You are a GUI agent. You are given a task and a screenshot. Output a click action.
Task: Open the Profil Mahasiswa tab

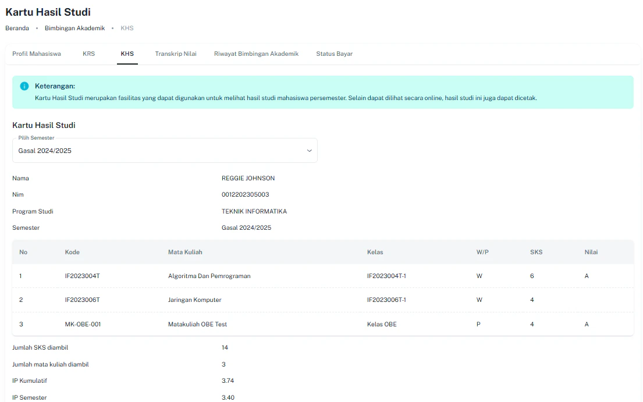coord(37,54)
